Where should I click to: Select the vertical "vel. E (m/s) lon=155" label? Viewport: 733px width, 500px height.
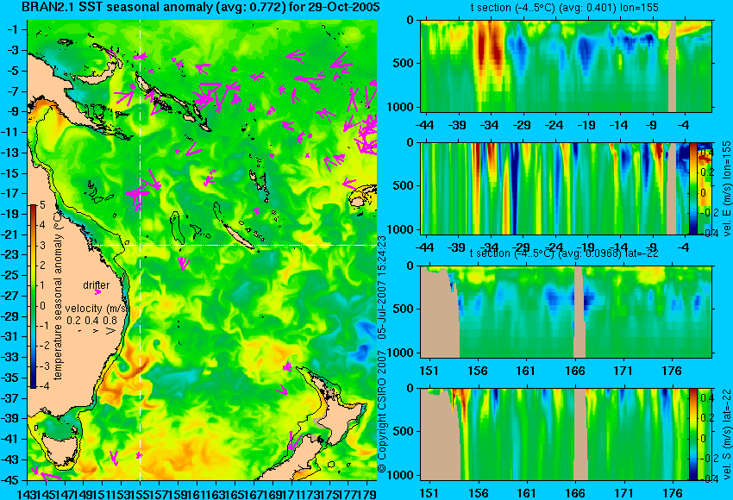[x=726, y=189]
